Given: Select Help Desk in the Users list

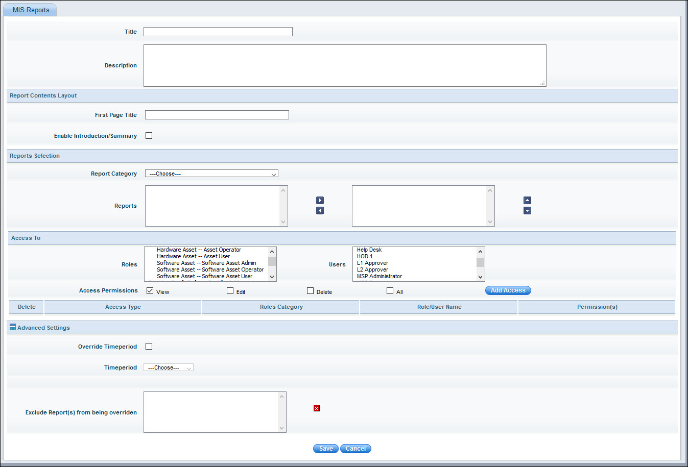Looking at the screenshot, I should 370,250.
